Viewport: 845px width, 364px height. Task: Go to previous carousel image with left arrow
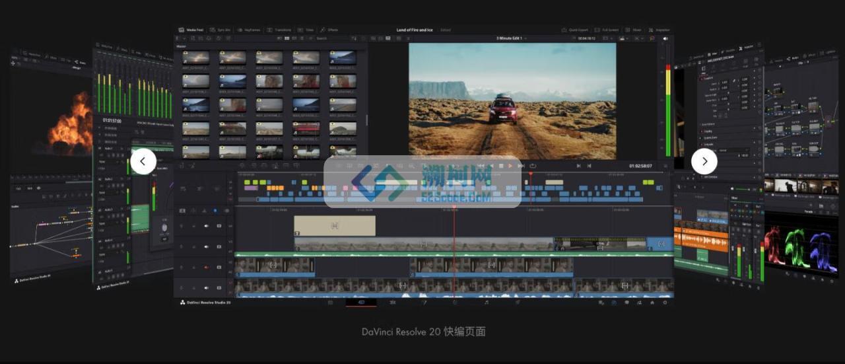143,161
